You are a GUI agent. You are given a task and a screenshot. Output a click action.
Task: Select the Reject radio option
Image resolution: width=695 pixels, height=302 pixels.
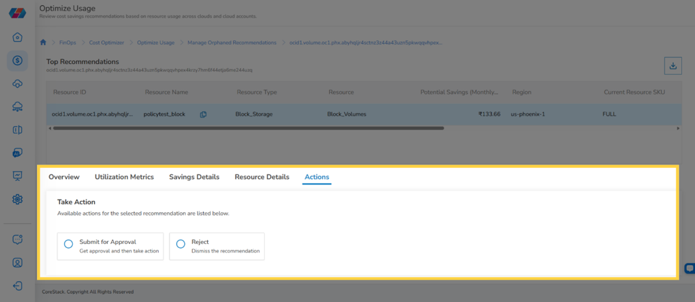pos(181,244)
